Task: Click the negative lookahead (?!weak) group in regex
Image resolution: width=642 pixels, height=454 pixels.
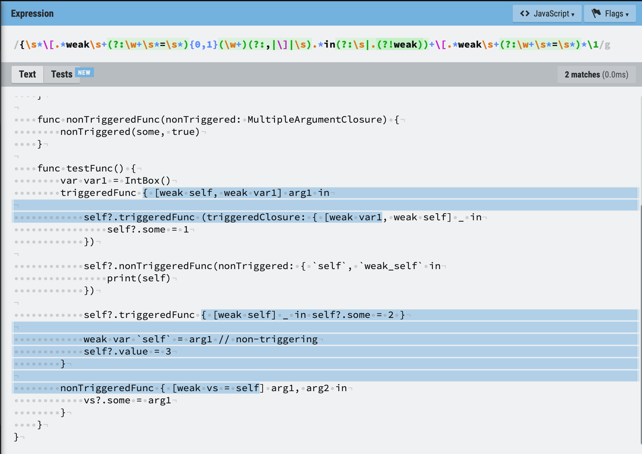Action: click(x=400, y=45)
